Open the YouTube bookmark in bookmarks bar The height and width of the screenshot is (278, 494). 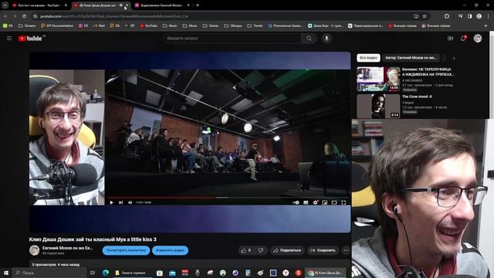149,25
